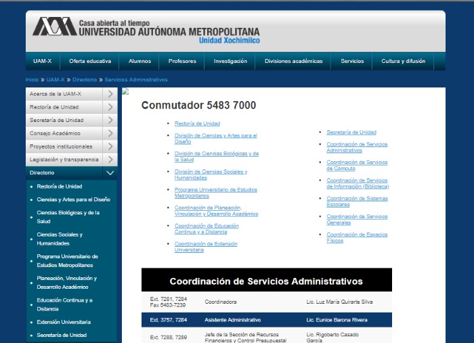Open the Servicios menu

tap(352, 61)
